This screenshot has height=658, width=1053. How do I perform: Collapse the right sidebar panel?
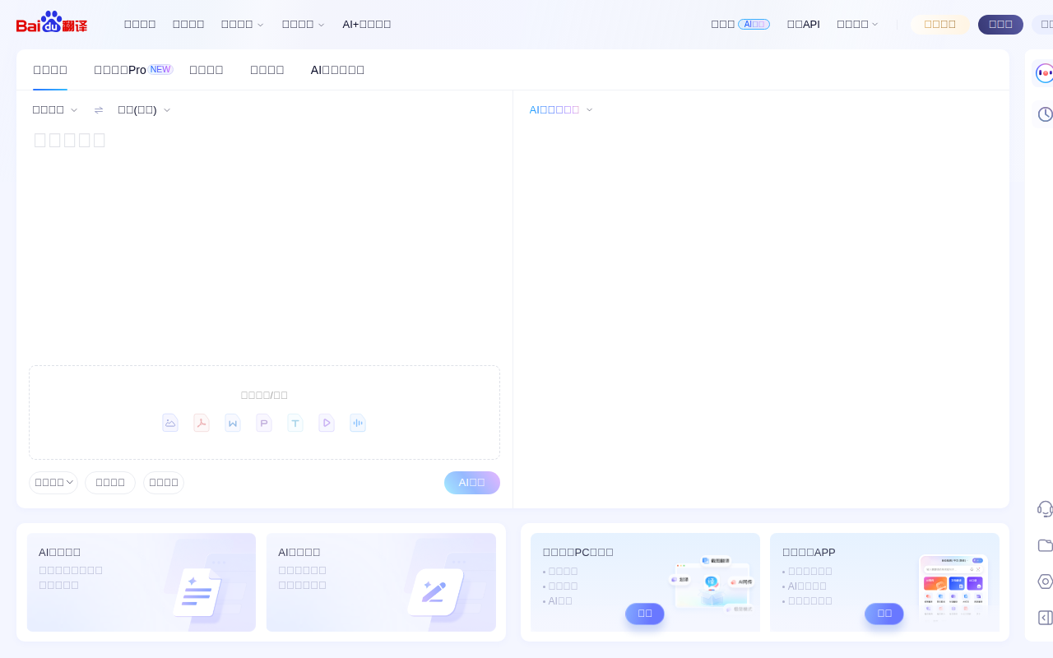tap(1045, 618)
